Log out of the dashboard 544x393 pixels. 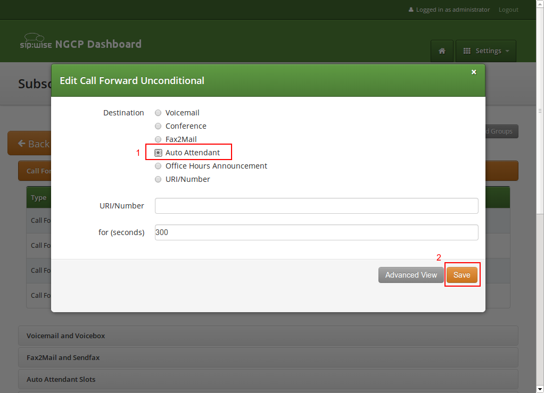(508, 10)
